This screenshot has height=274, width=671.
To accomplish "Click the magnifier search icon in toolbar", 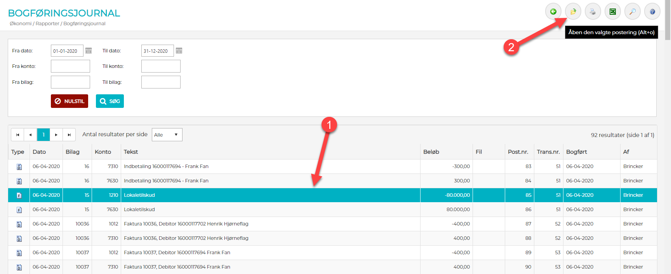I will tap(632, 12).
